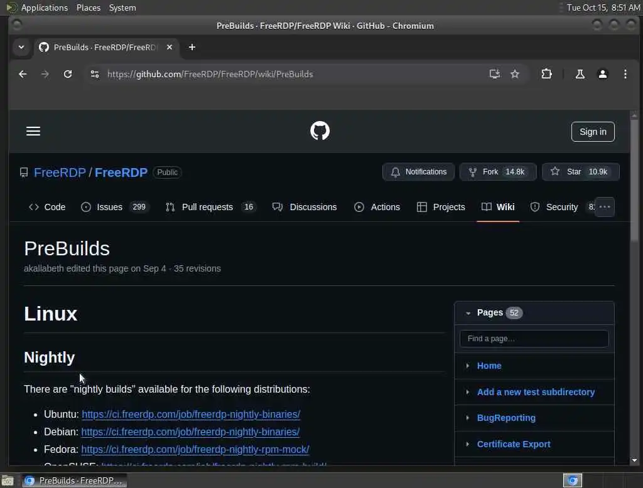Open the Applications menu
Viewport: 643px width, 488px height.
tap(45, 8)
